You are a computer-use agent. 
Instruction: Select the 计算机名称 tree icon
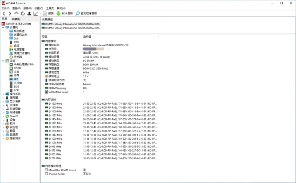(11, 35)
